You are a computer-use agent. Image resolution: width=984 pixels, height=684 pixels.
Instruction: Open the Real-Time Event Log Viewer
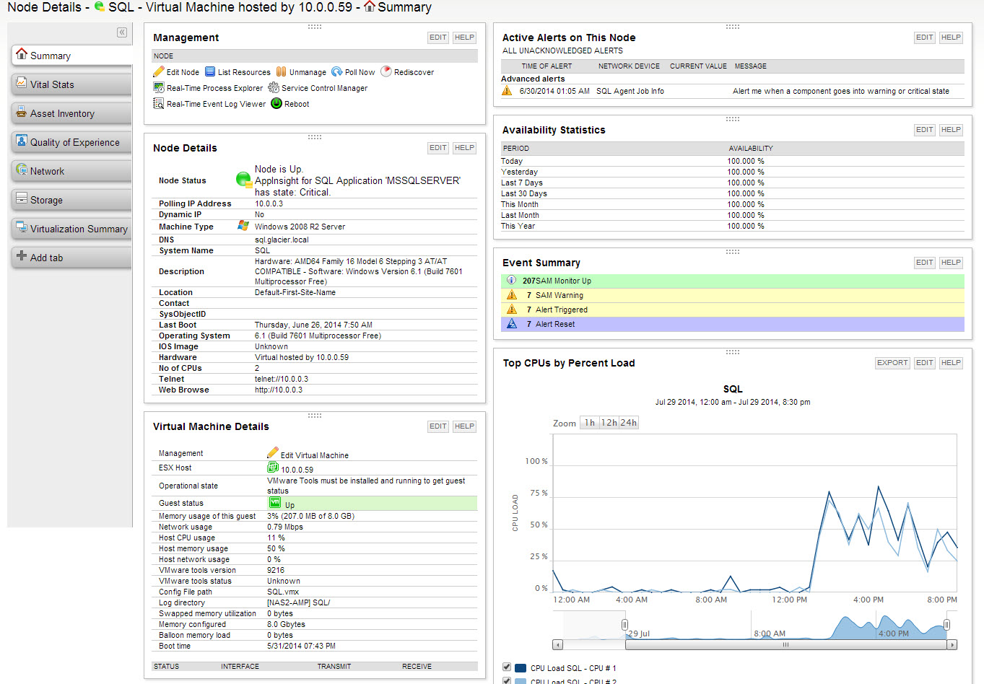pyautogui.click(x=160, y=103)
